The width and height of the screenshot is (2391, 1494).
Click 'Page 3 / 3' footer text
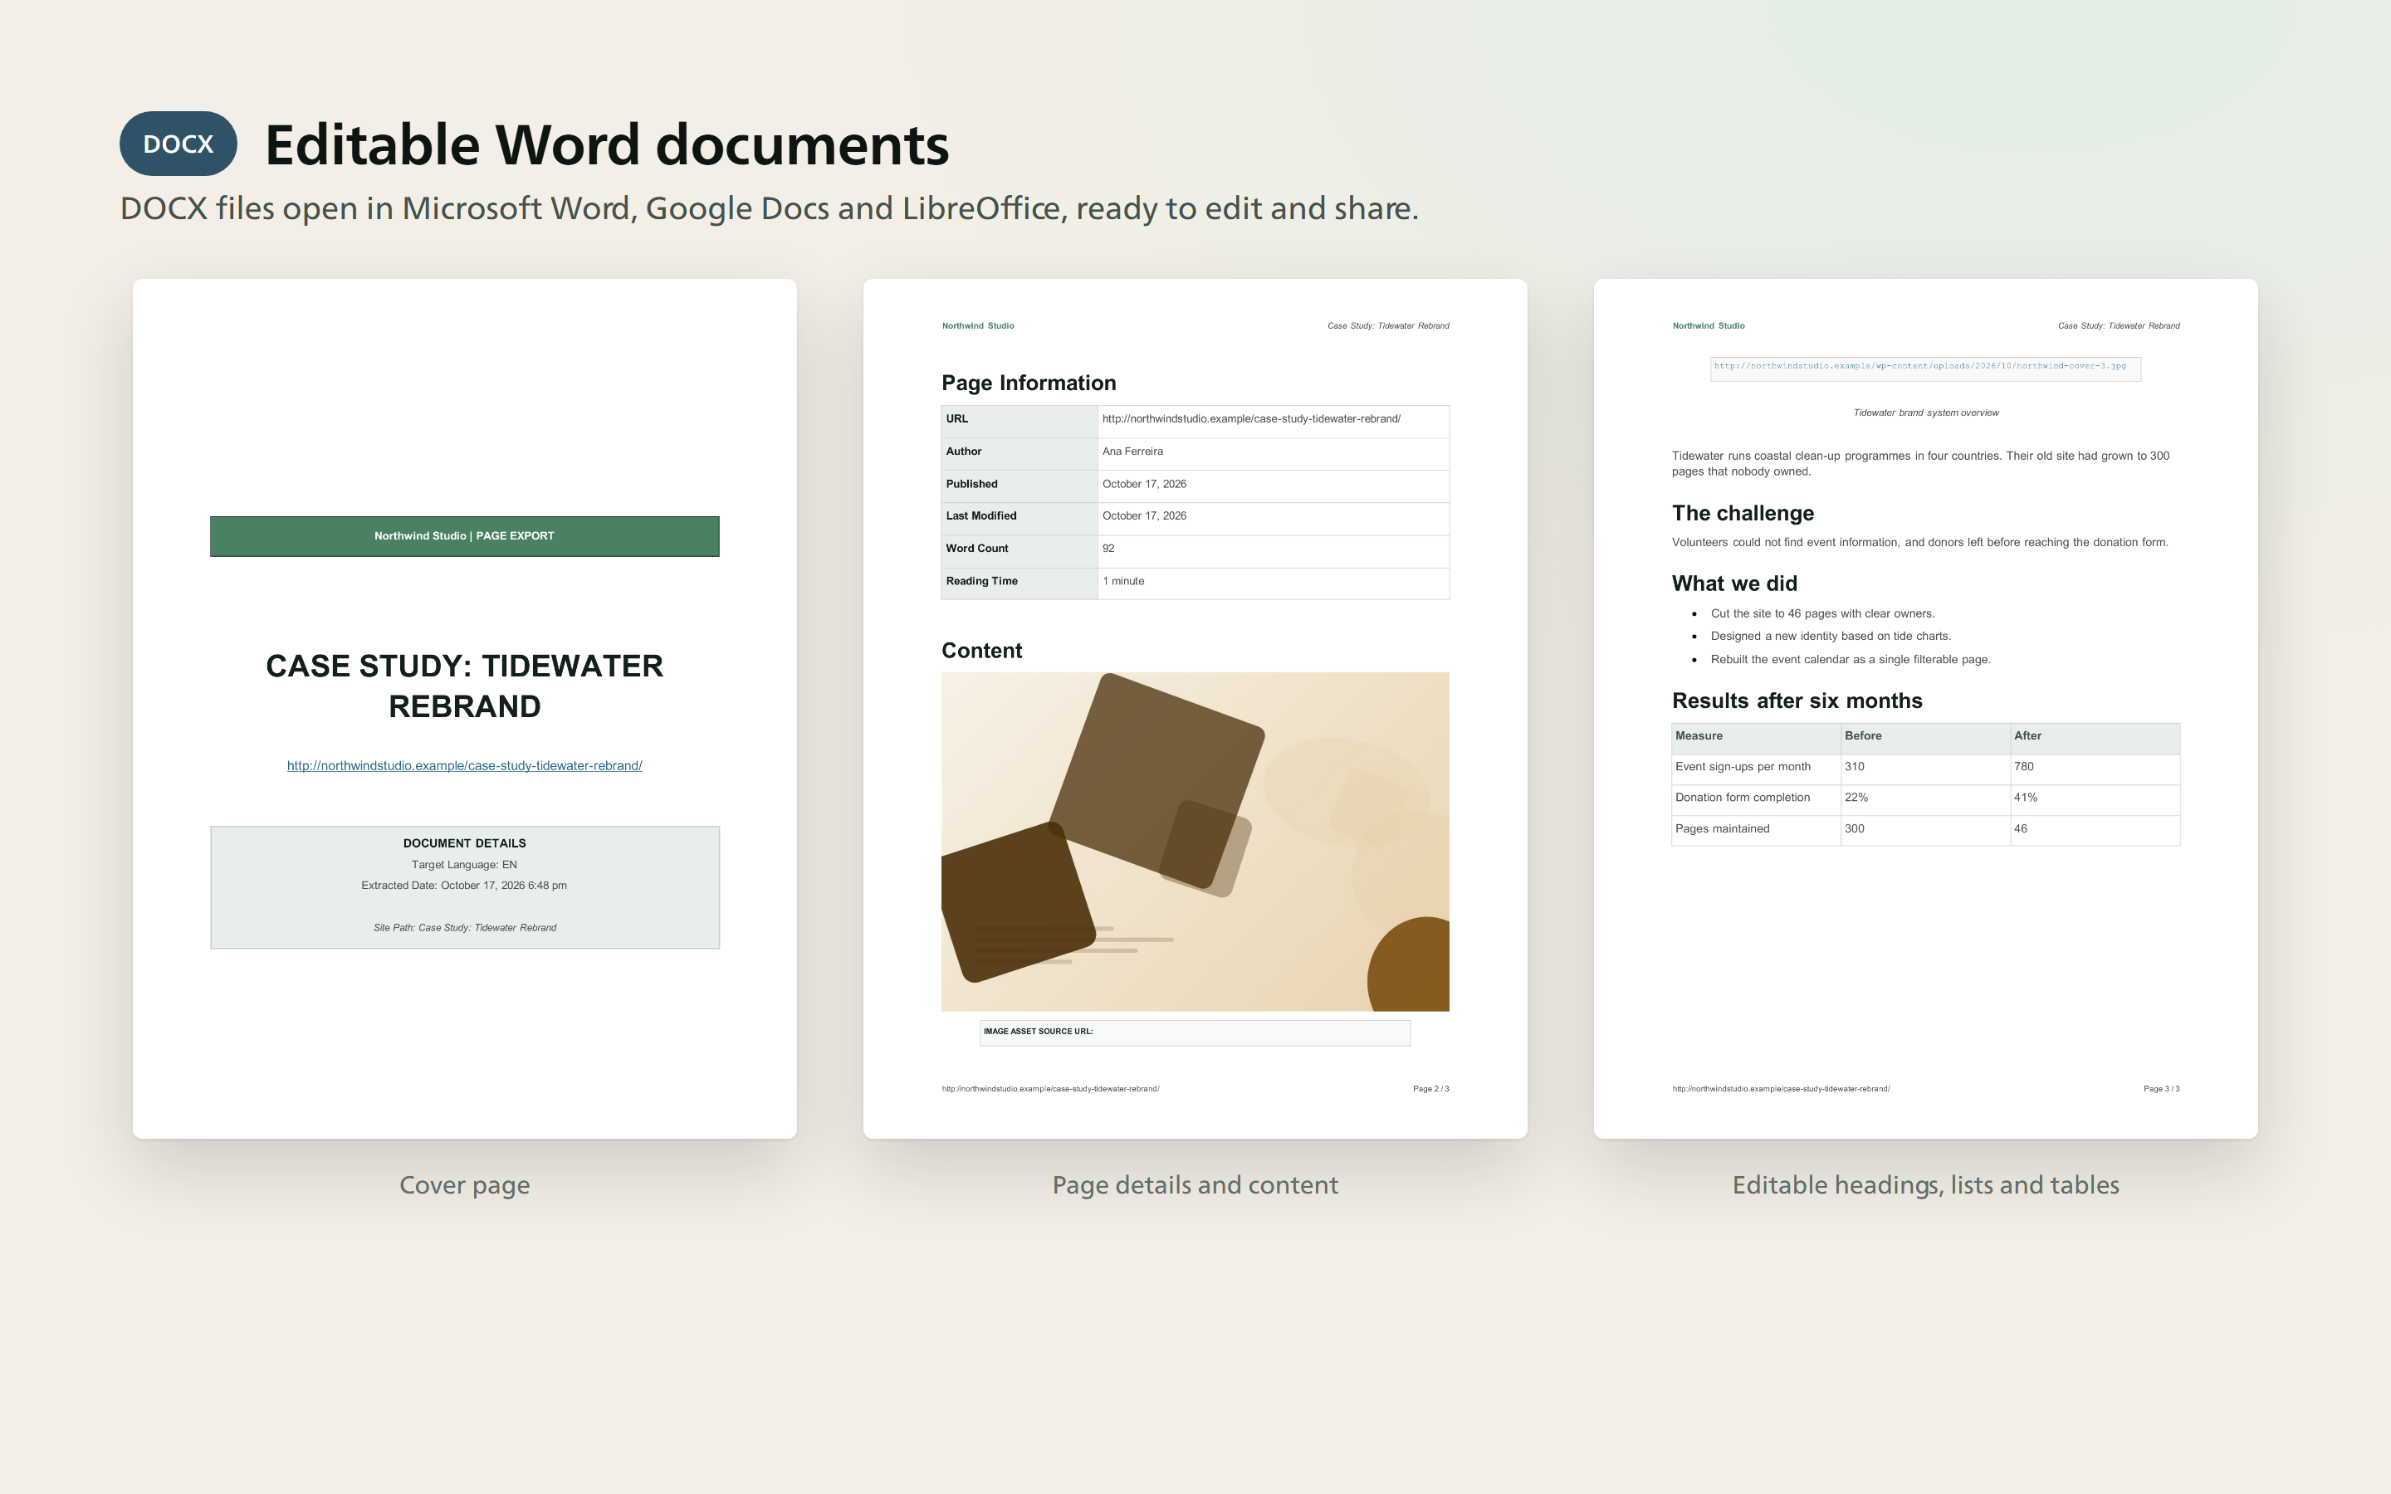coord(2161,1089)
